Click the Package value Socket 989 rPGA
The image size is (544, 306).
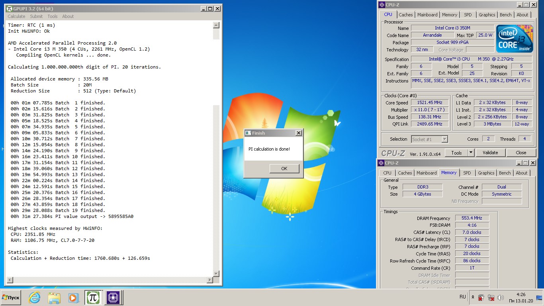[x=452, y=43]
